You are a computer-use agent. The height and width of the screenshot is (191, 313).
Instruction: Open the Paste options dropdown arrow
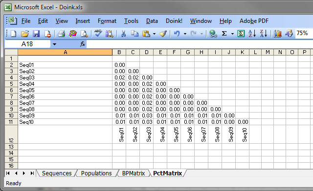(x=154, y=34)
